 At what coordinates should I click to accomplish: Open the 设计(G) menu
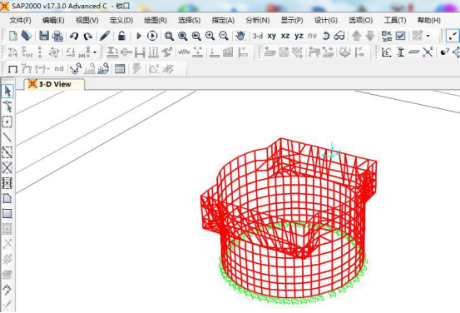pos(326,20)
